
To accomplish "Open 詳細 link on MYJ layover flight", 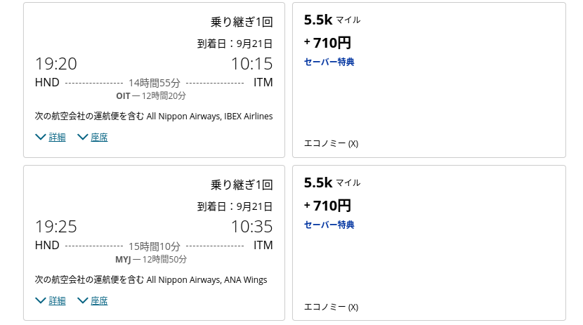I will coord(58,300).
